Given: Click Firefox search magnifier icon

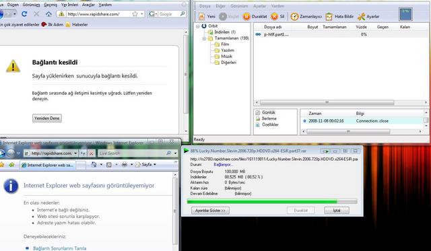Looking at the screenshot, I should pyautogui.click(x=183, y=13).
